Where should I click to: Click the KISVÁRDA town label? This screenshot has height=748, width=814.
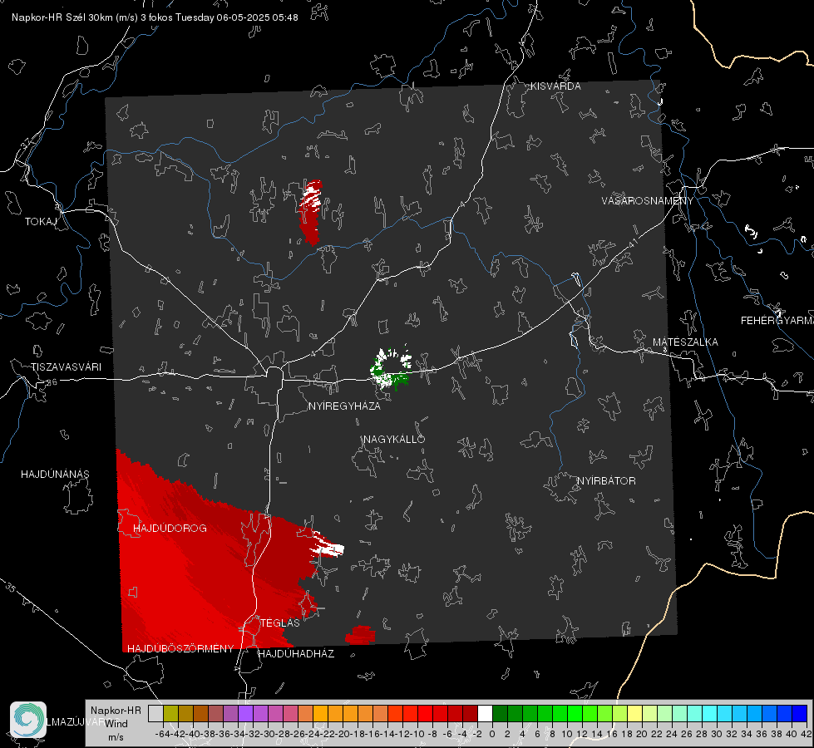click(x=555, y=86)
